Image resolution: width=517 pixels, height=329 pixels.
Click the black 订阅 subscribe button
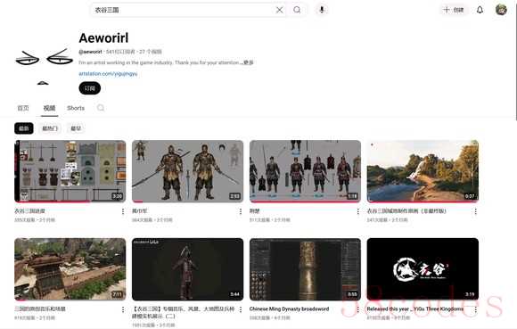90,88
